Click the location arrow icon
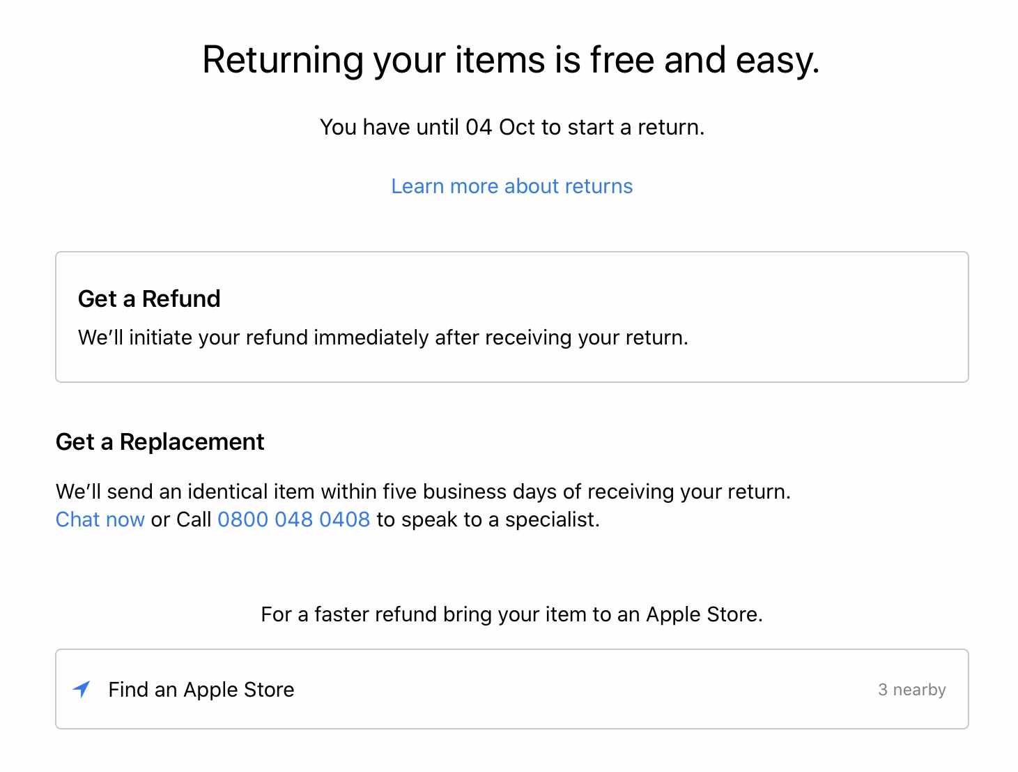This screenshot has height=772, width=1018. pyautogui.click(x=82, y=689)
